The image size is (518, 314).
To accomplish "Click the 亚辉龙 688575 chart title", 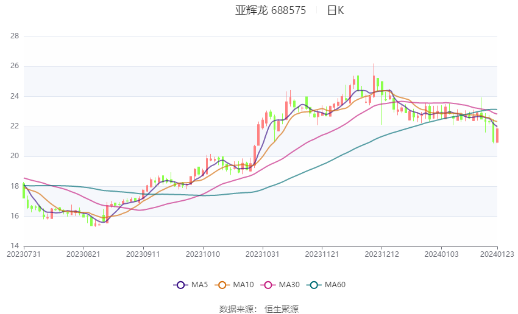I will [271, 10].
